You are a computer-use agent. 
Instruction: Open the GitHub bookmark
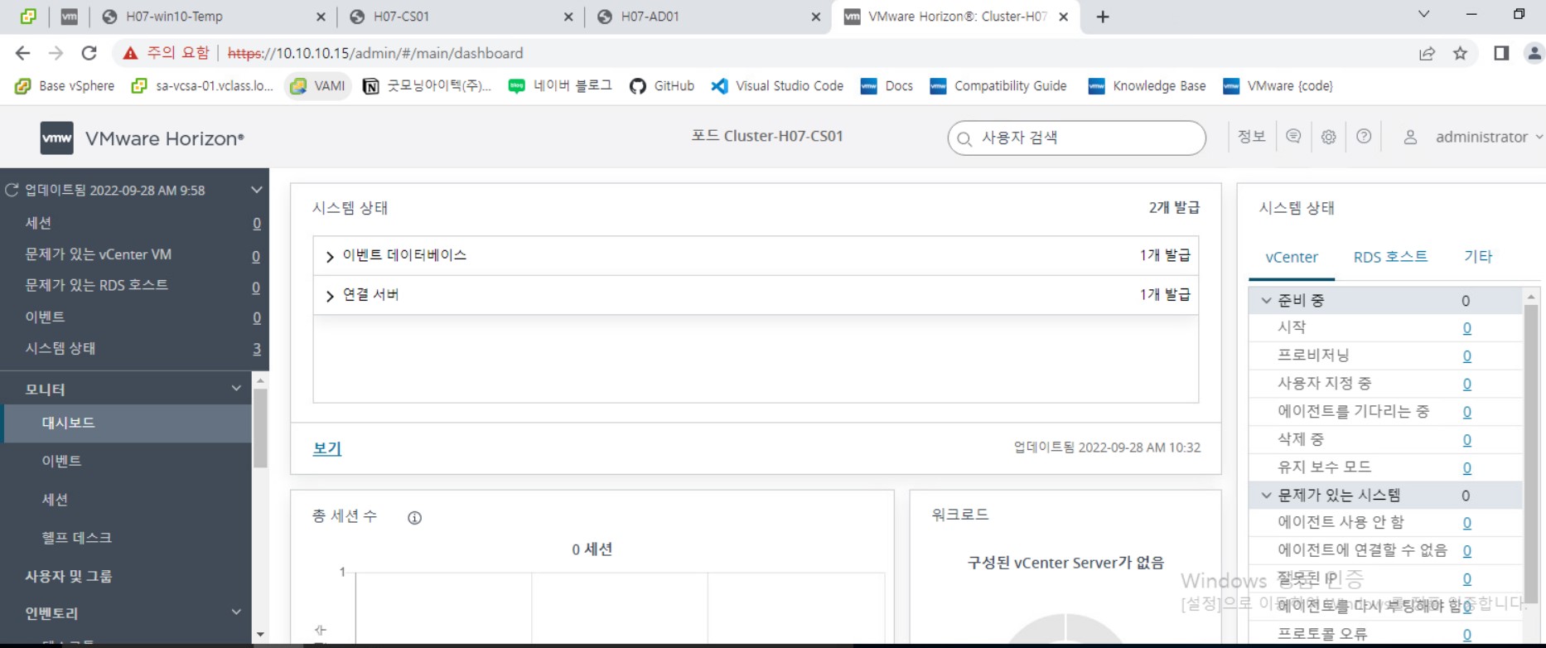[662, 85]
